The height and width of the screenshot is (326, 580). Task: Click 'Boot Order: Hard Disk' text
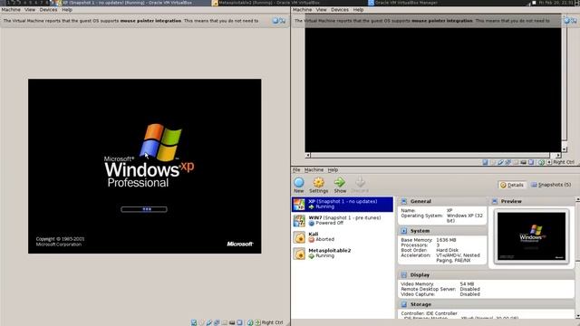(430, 250)
